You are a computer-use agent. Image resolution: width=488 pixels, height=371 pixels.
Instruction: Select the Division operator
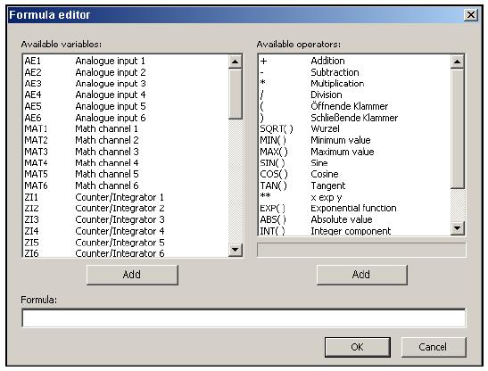(x=354, y=95)
